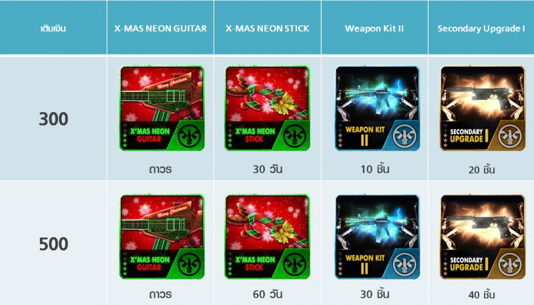534x305 pixels.
Task: Open Weapon Kit II icon in 300 row
Action: 377,108
